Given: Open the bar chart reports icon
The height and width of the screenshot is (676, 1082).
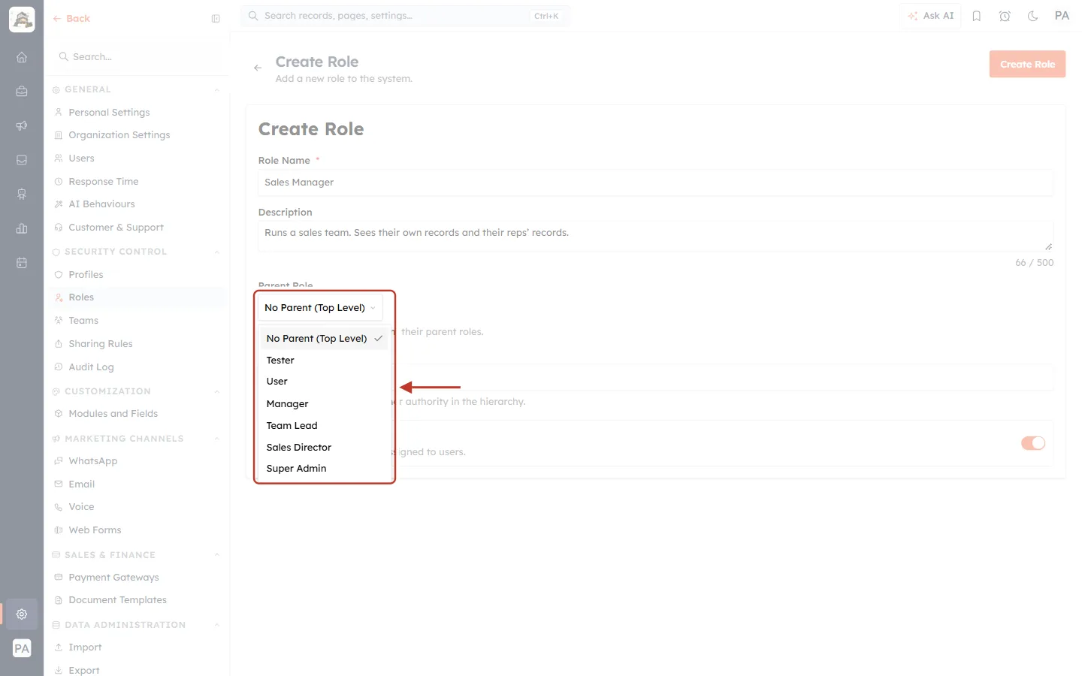Looking at the screenshot, I should pyautogui.click(x=22, y=228).
